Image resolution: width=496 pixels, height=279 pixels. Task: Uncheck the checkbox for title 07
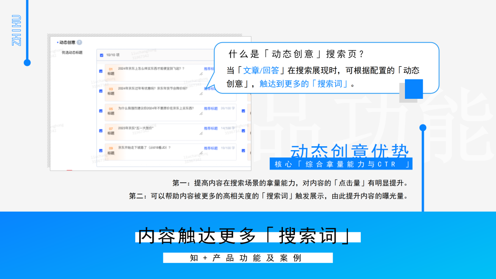tap(101, 131)
